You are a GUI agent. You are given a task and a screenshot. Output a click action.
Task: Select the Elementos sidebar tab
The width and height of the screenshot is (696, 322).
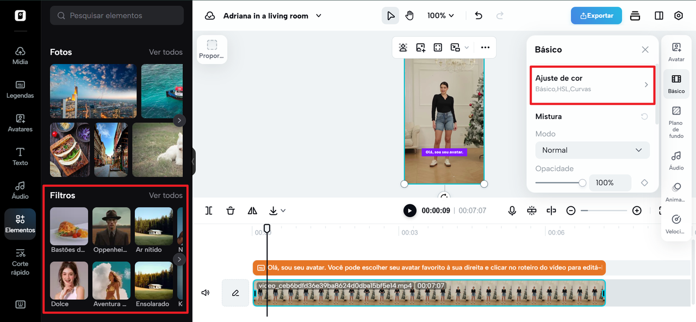(20, 224)
